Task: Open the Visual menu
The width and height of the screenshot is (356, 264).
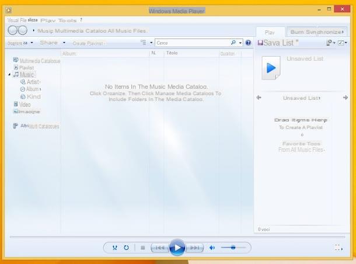Action: 13,20
